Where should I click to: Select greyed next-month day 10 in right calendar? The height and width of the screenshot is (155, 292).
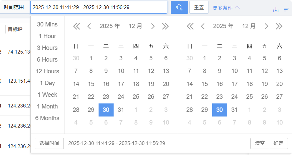tap(279, 123)
